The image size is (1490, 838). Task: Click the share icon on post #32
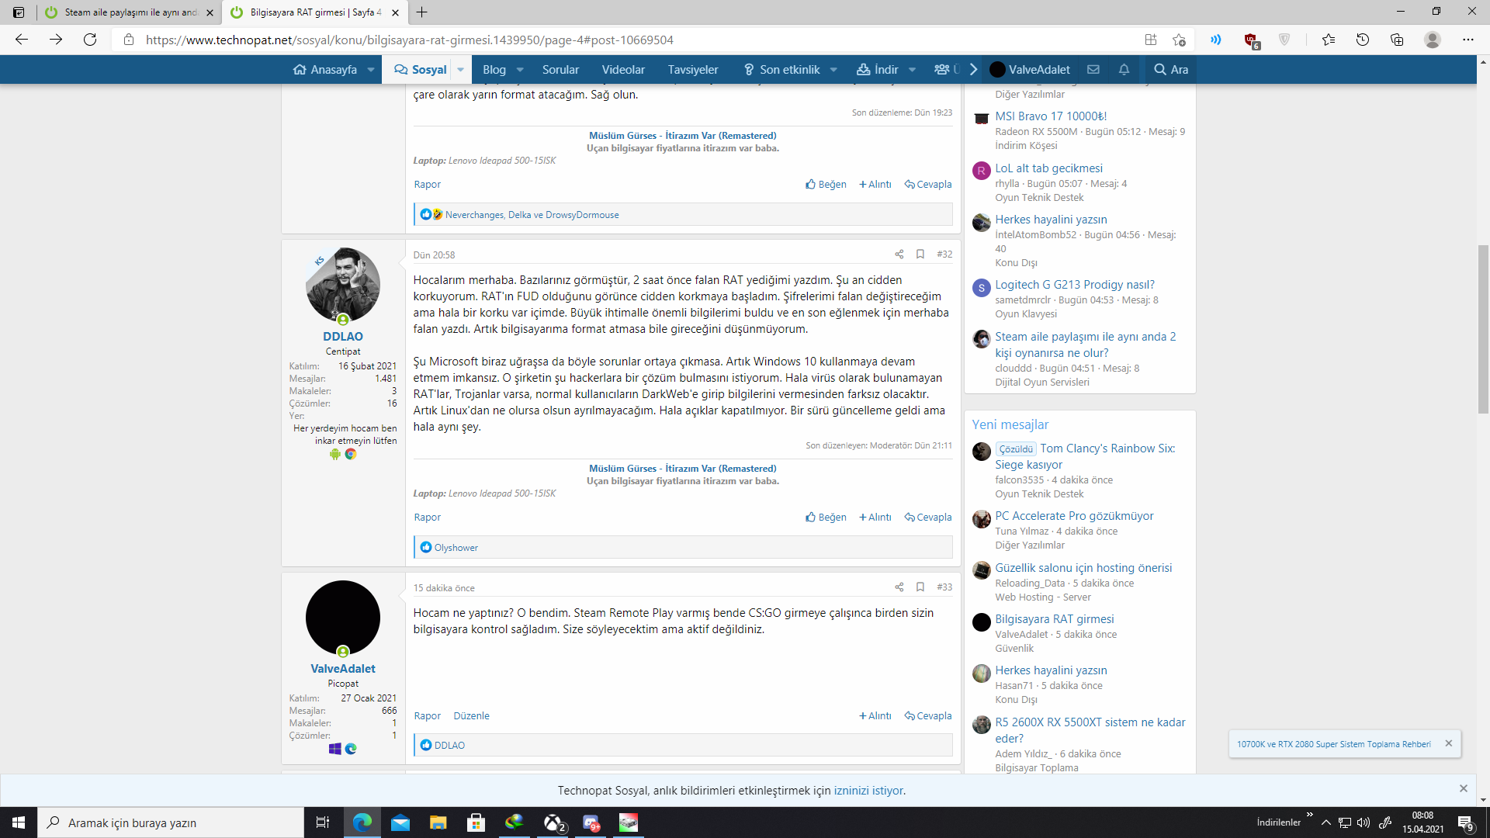point(899,255)
